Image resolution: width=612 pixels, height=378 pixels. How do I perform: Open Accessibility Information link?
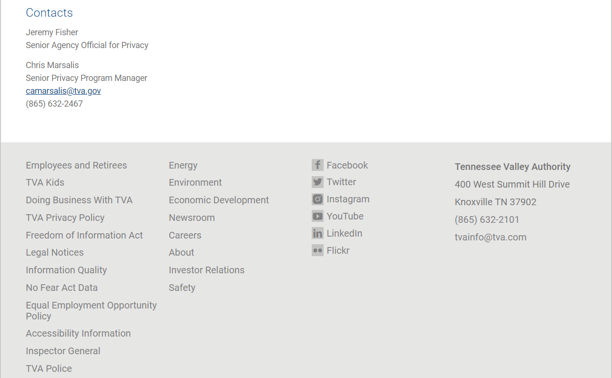click(78, 333)
